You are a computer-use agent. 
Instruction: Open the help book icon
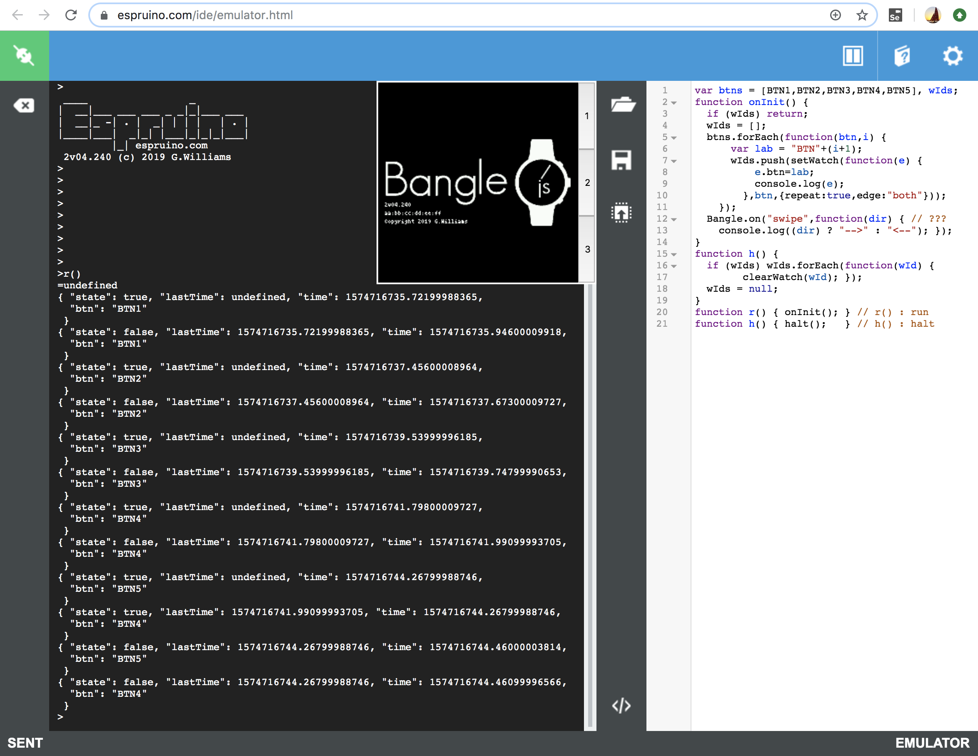click(902, 55)
